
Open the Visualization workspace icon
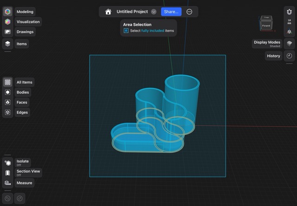click(7, 22)
